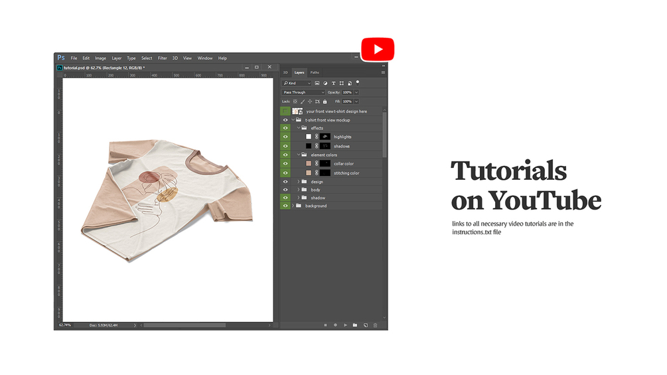Screen dimensions: 667x375
Task: Click the delete layer trash icon
Action: (375, 325)
